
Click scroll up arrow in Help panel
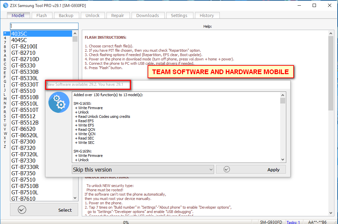[x=331, y=33]
